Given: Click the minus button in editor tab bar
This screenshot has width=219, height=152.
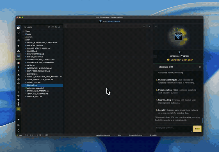Looking at the screenshot, I should (x=144, y=26).
